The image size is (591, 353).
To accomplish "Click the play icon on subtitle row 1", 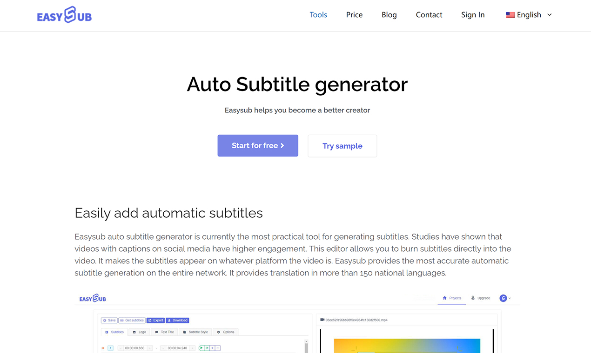I will coord(201,348).
